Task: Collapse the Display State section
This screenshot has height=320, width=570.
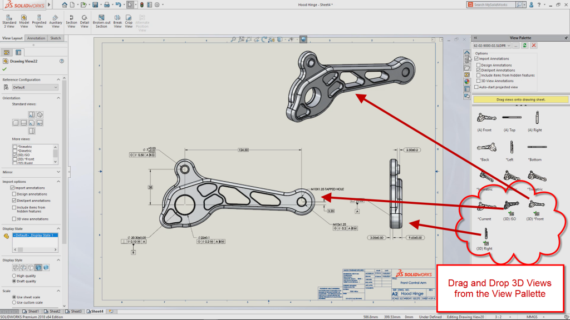Action: point(58,228)
